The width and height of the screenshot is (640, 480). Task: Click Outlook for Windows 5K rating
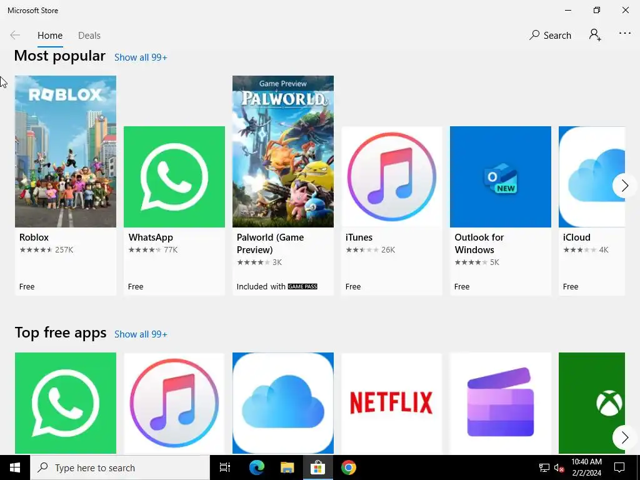[x=477, y=262]
